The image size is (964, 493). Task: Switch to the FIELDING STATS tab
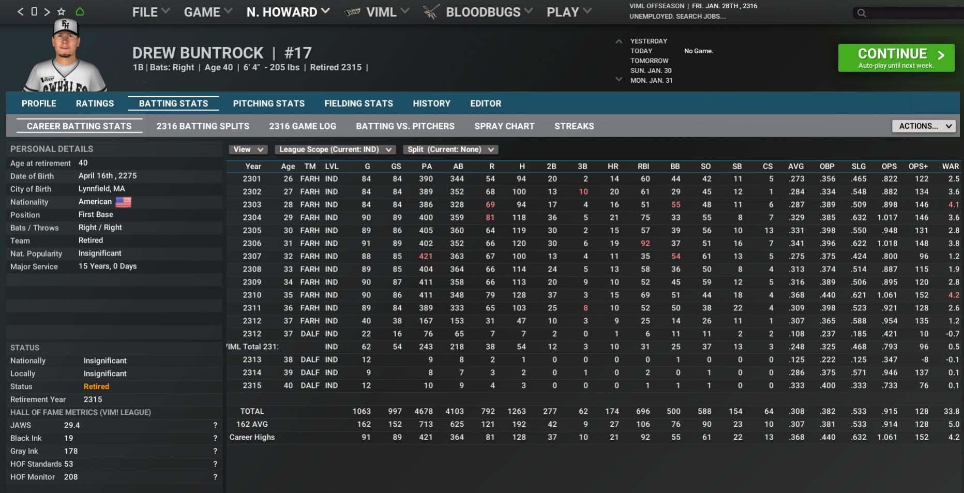tap(359, 103)
